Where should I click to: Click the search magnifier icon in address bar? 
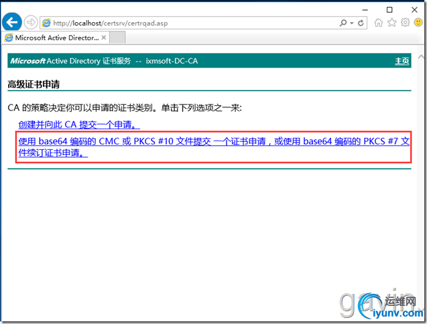point(343,23)
